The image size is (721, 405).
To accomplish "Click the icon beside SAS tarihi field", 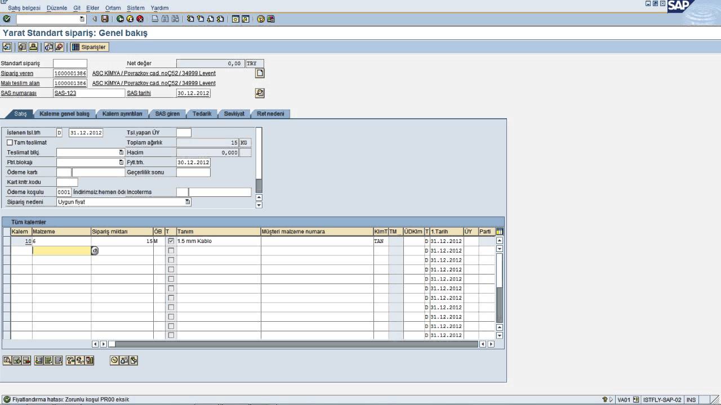I will coord(260,93).
